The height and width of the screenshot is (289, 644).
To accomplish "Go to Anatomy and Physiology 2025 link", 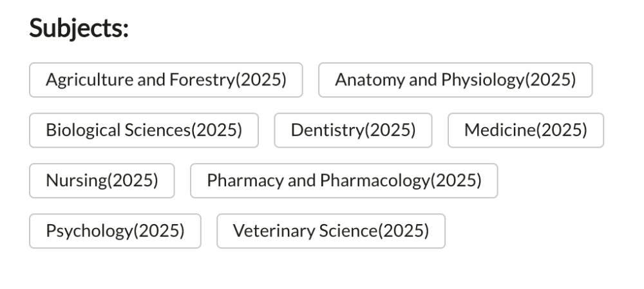I will pos(455,80).
